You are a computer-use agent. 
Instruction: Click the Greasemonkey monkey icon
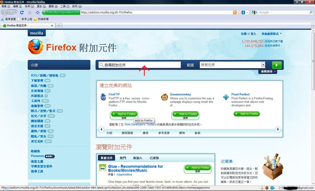coord(164,97)
